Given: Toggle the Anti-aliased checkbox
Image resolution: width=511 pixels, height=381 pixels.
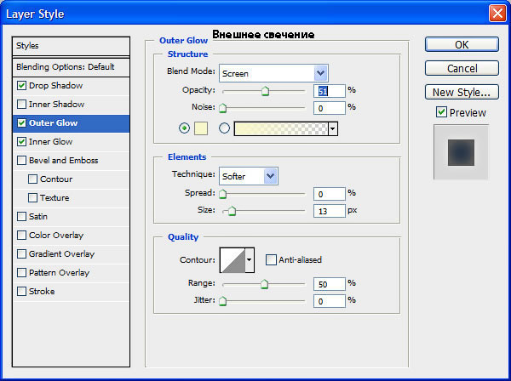Looking at the screenshot, I should coord(271,260).
